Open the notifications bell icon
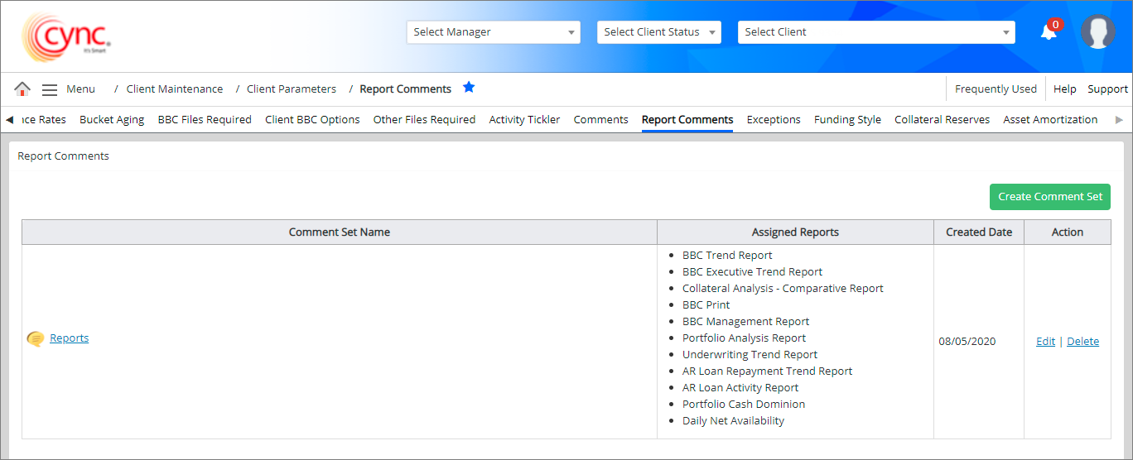 pyautogui.click(x=1049, y=32)
